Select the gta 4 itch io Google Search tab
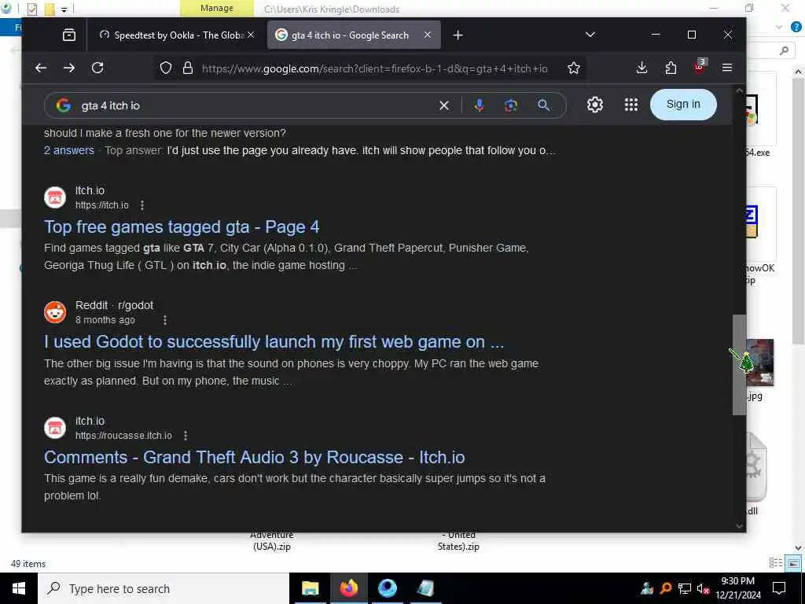The image size is (805, 604). point(354,35)
